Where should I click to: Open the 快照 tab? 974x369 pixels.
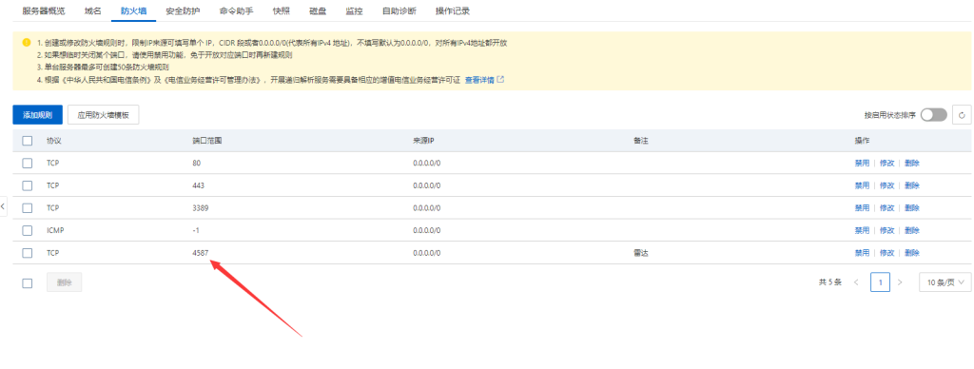point(281,11)
